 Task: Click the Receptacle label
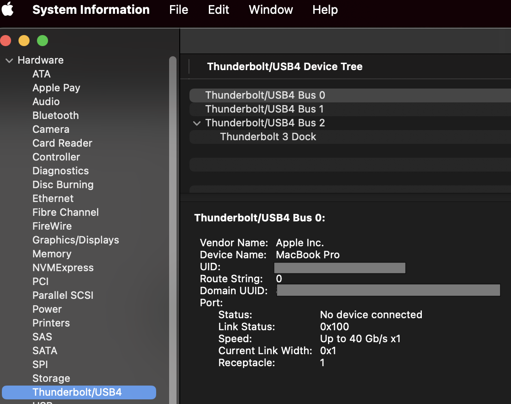coord(246,362)
